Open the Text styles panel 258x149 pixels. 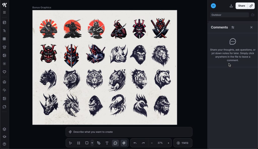(x=5, y=31)
